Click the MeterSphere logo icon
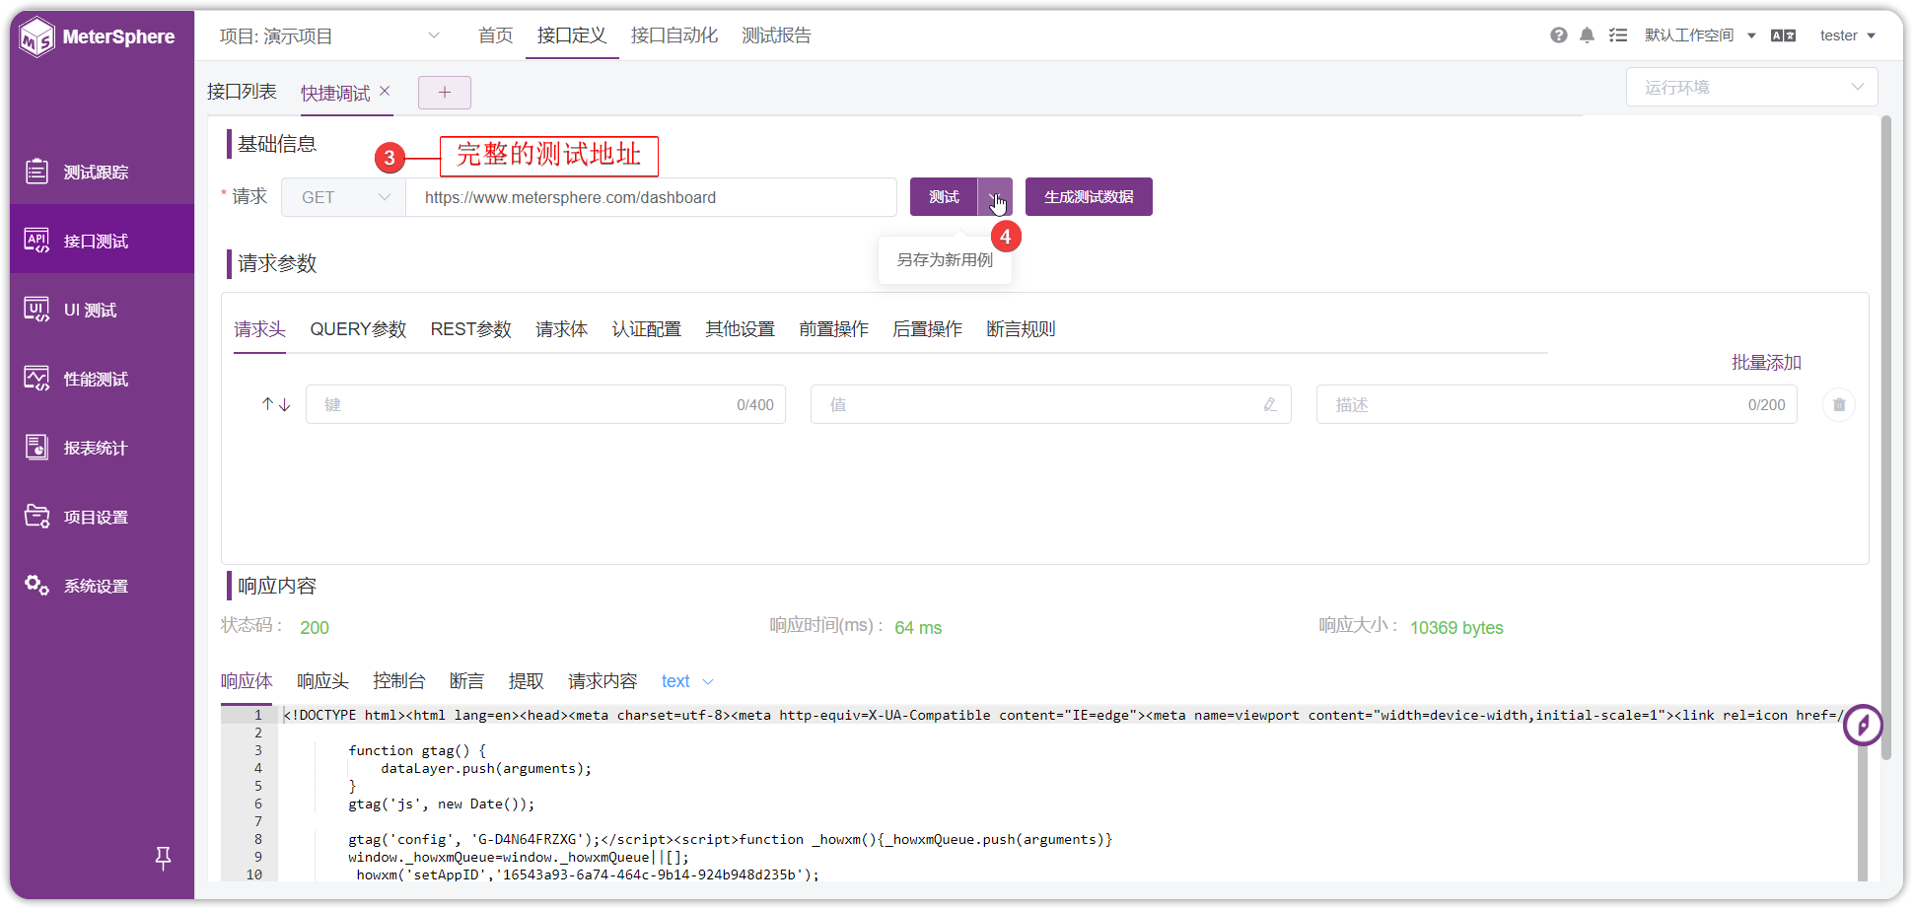This screenshot has width=1913, height=909. 37,37
